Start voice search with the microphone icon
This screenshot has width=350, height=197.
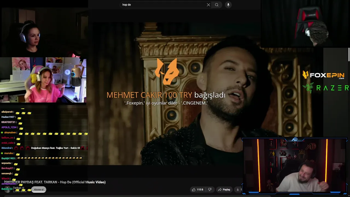(228, 5)
